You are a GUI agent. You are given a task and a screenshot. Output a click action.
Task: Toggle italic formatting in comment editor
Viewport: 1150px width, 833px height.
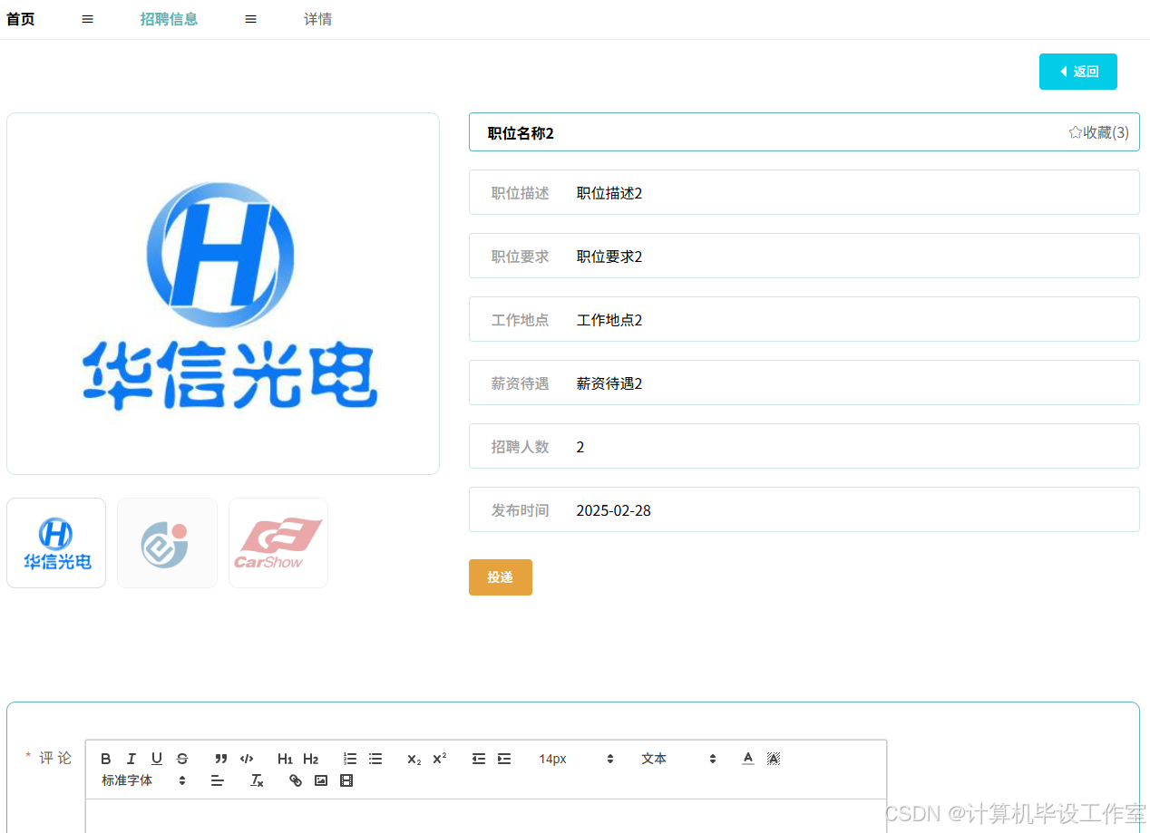[132, 759]
